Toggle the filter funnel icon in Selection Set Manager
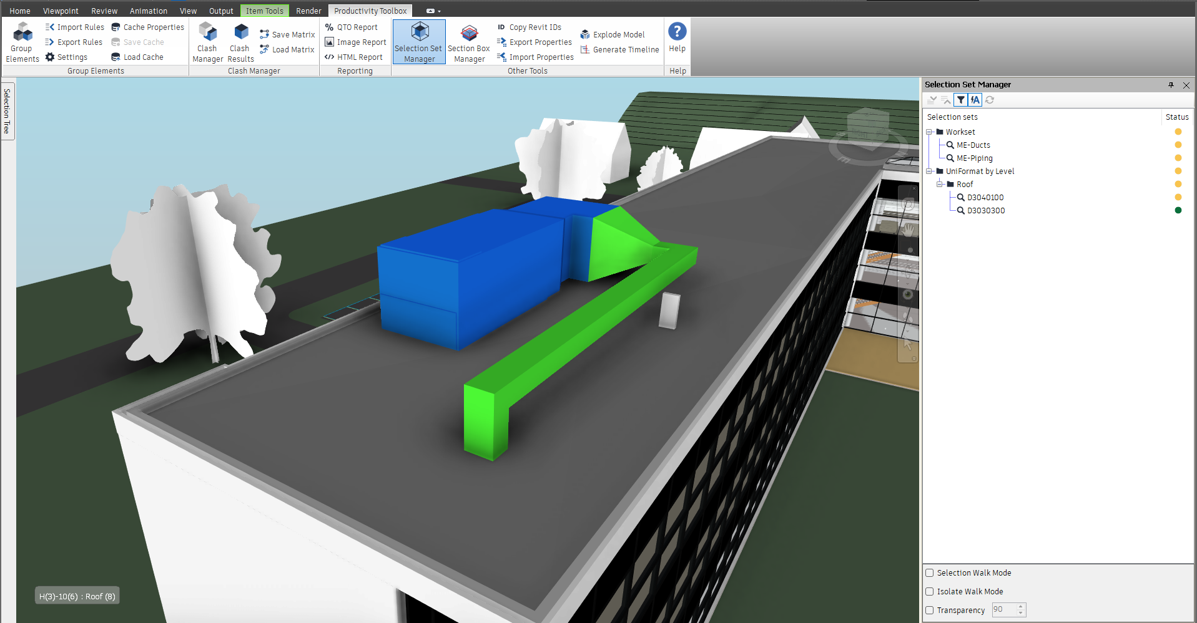Screen dimensions: 1197x623 click(x=961, y=100)
